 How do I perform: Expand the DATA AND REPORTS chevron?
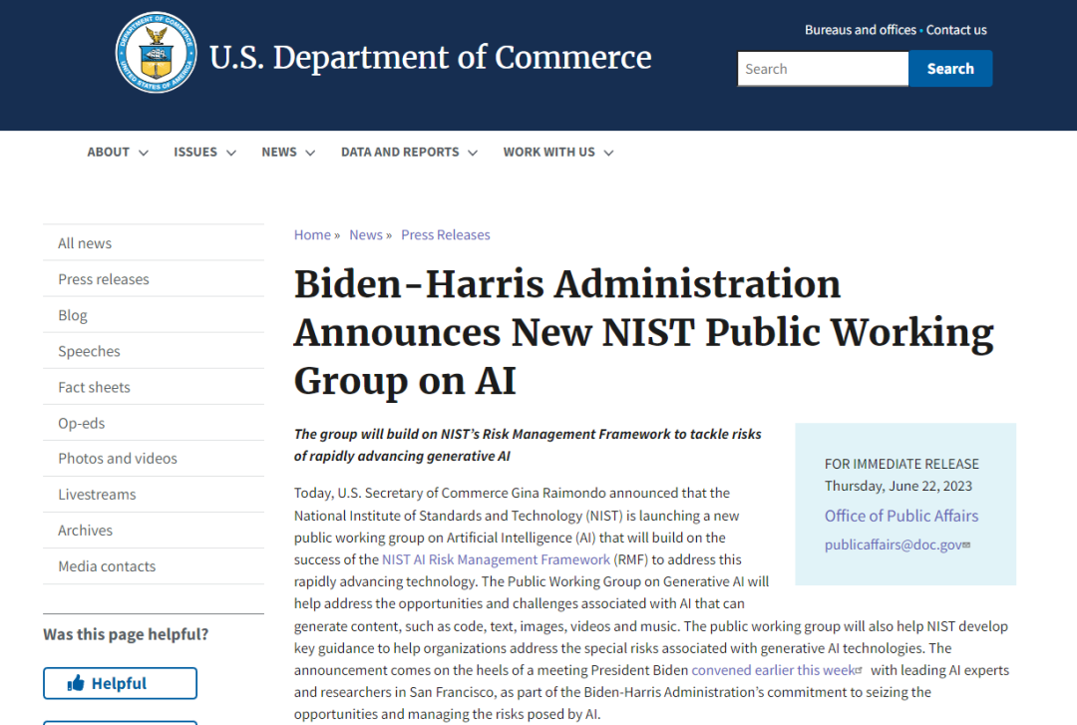473,153
